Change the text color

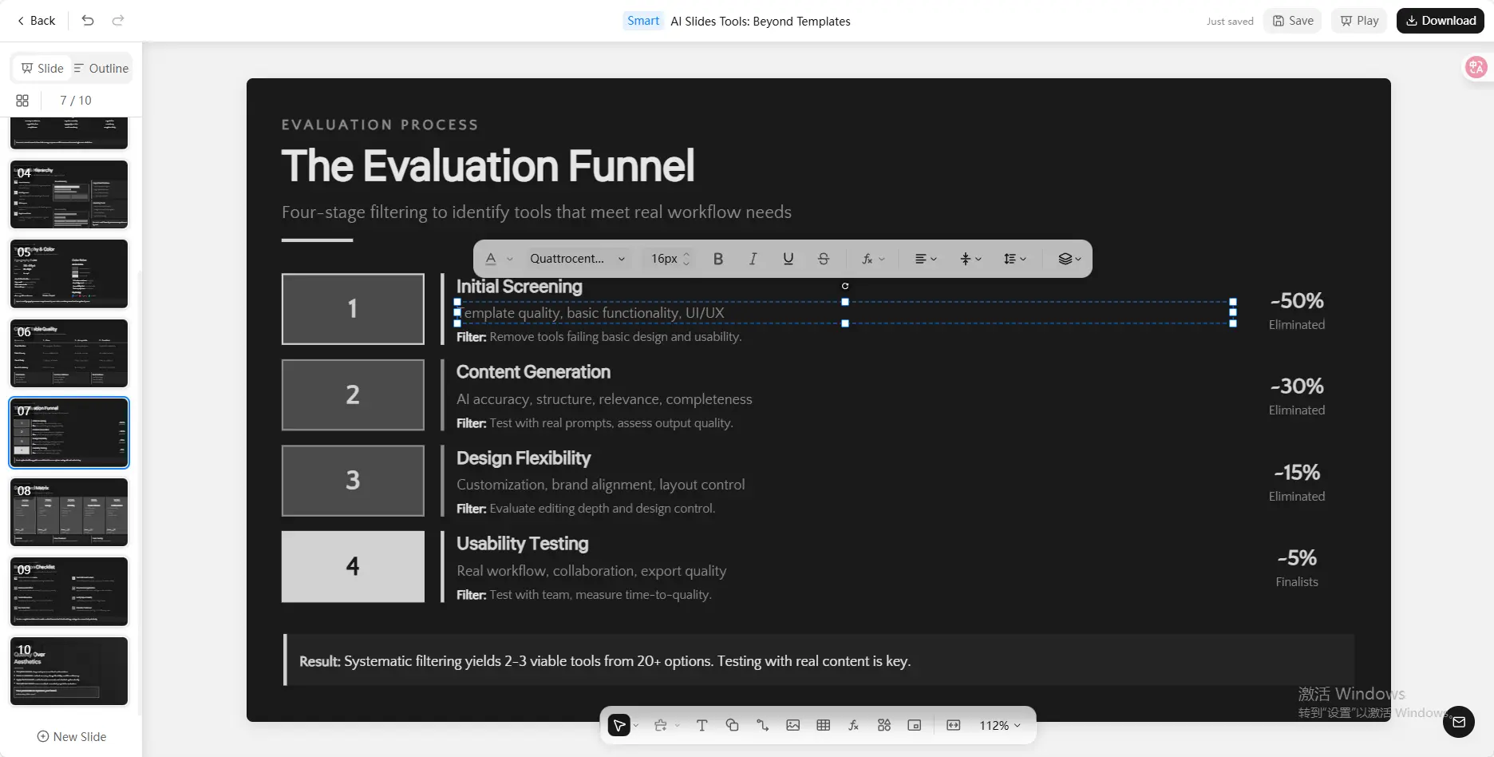(x=491, y=259)
